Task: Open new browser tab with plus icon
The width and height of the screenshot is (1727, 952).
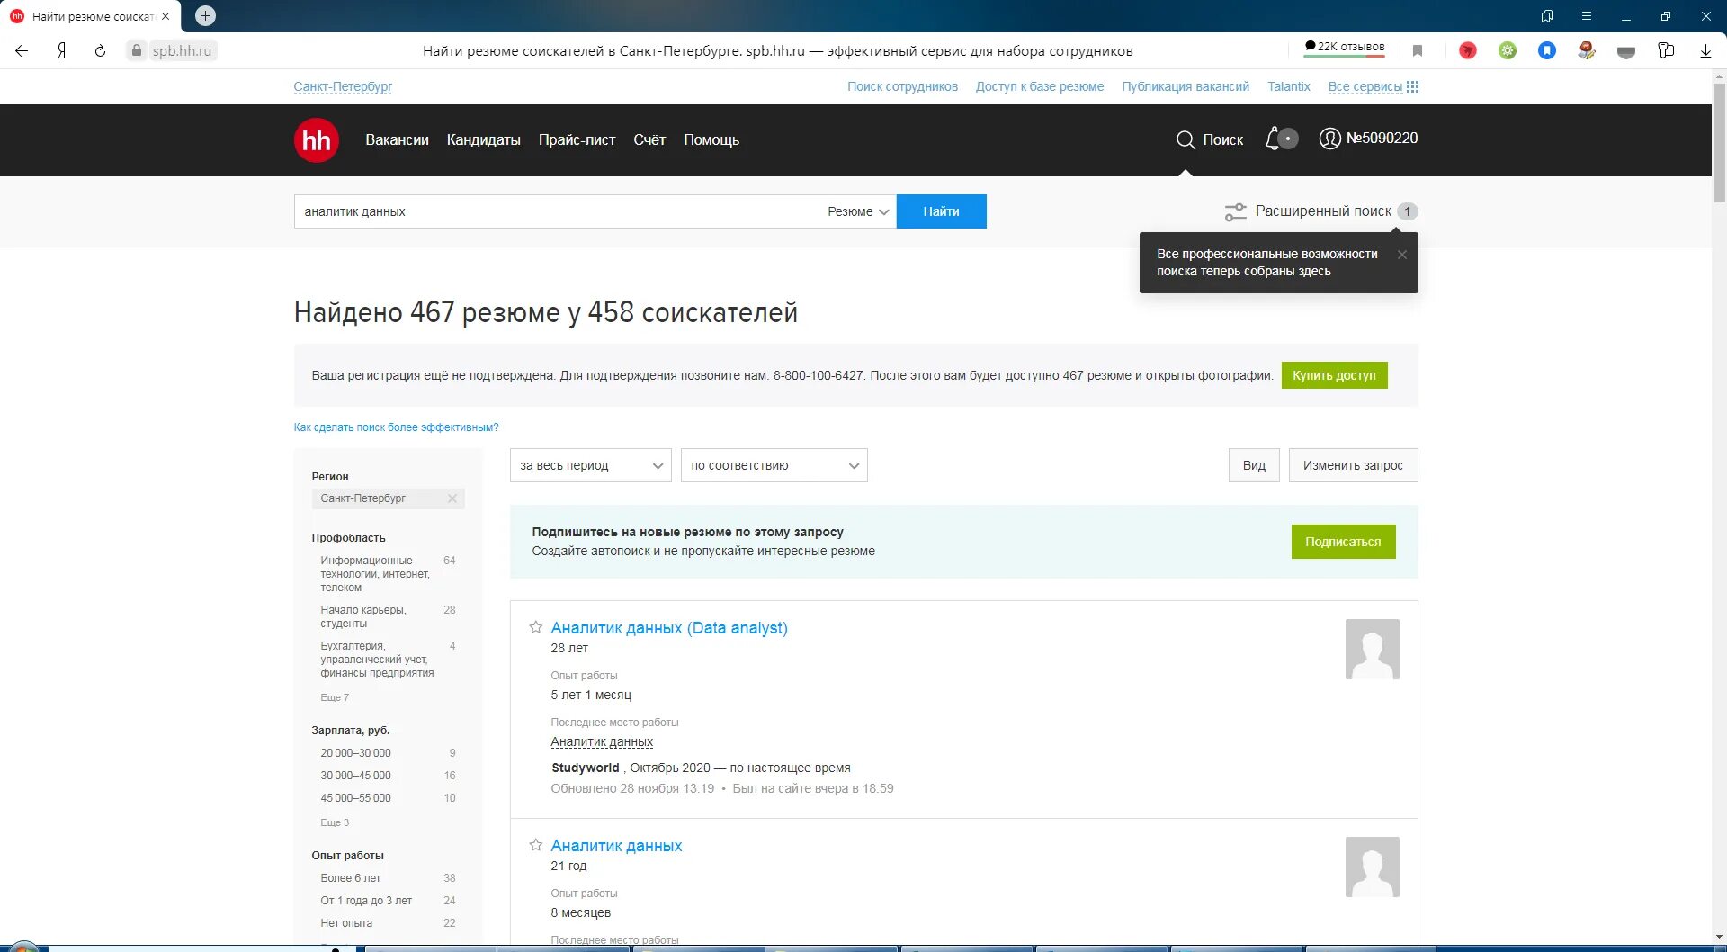Action: (x=205, y=16)
